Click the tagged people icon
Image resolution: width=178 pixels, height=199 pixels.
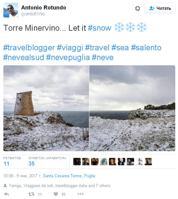[5, 186]
